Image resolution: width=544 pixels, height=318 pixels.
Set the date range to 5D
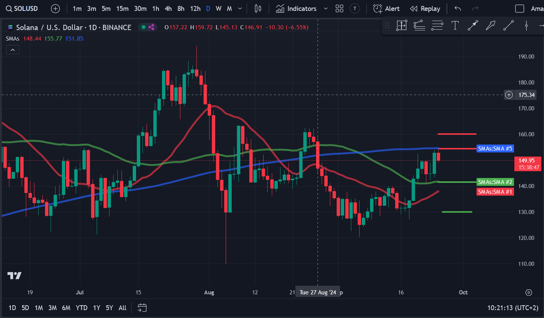[25, 308]
